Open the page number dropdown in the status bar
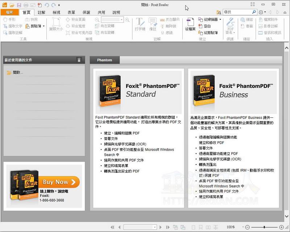This screenshot has width=290, height=232. click(x=155, y=227)
